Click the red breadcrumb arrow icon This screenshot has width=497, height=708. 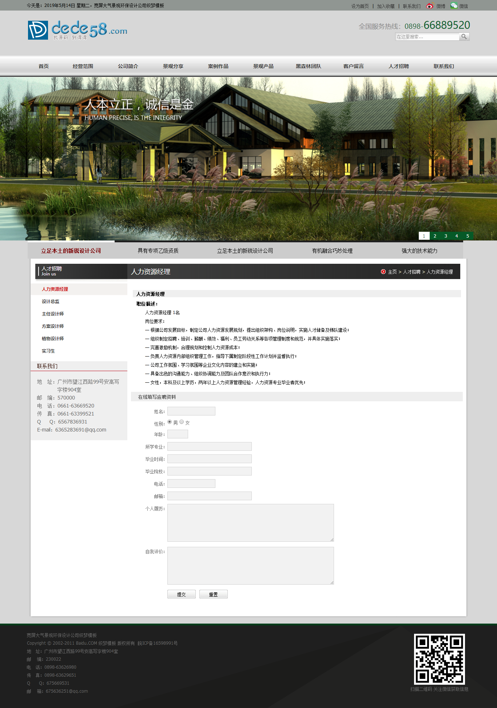(383, 271)
